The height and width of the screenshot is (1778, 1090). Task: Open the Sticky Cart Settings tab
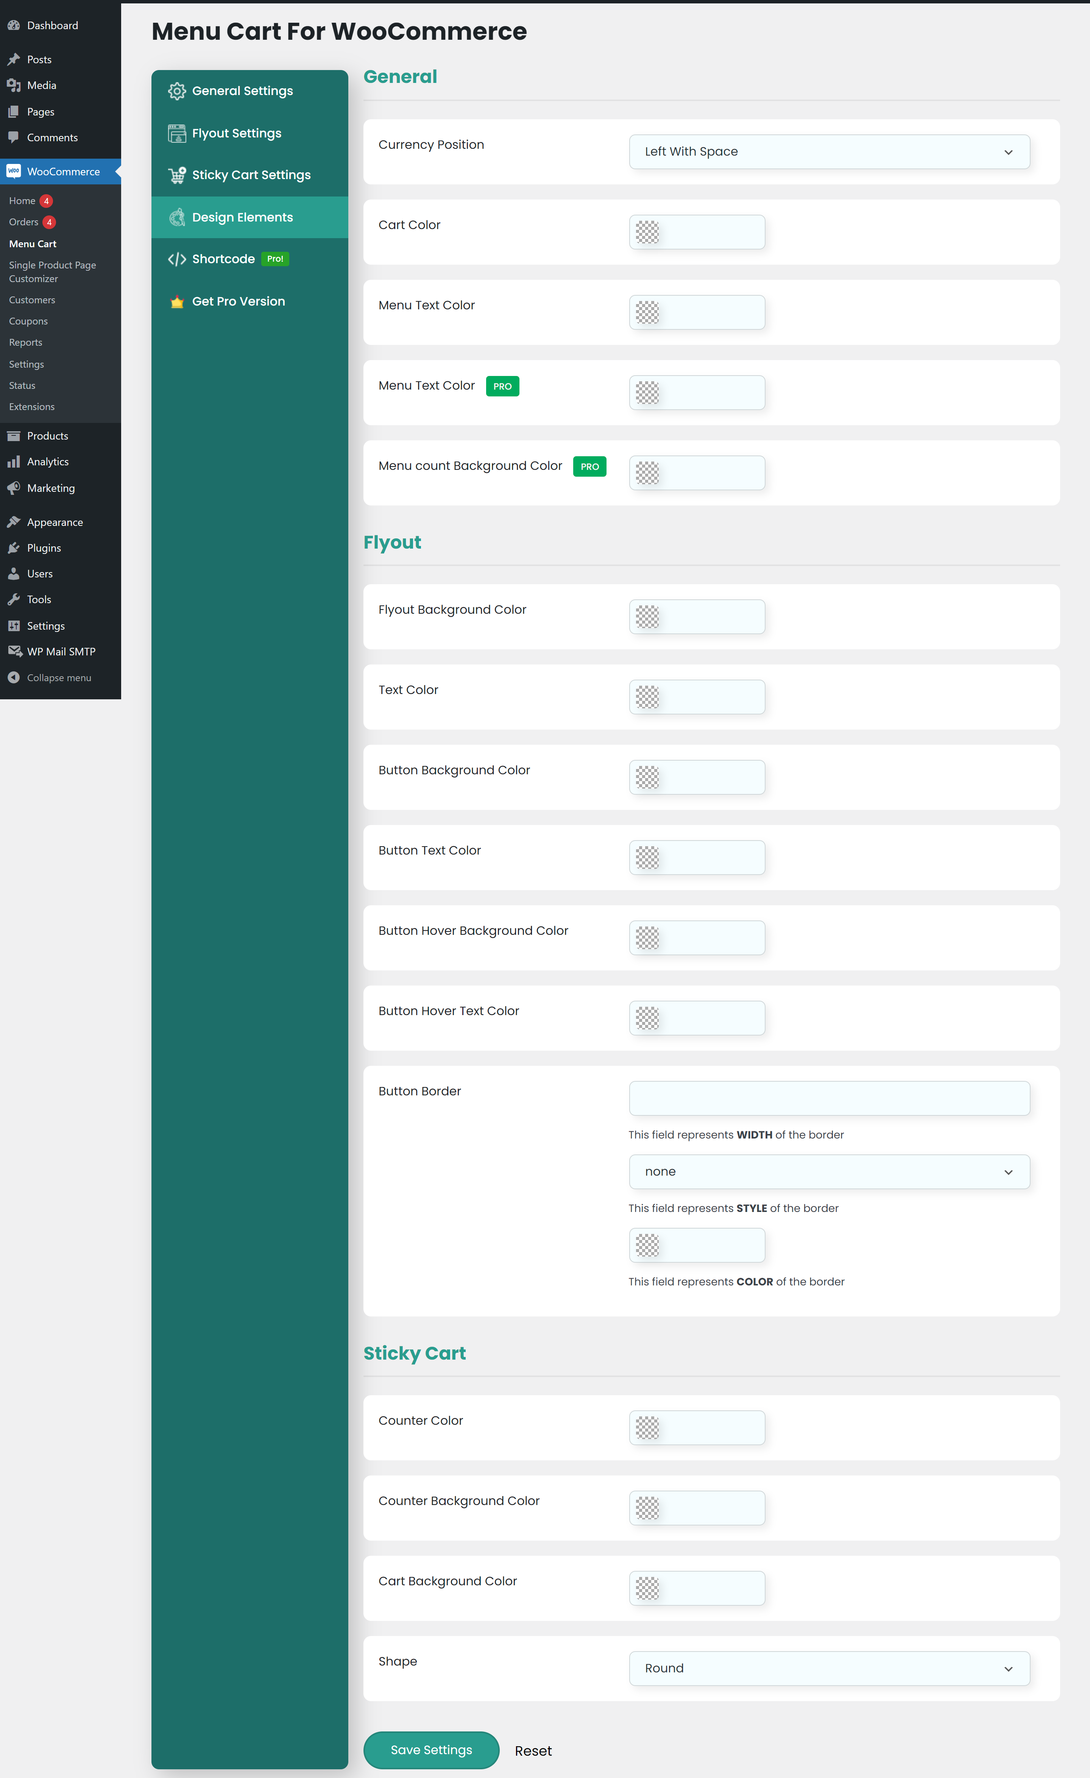tap(249, 175)
